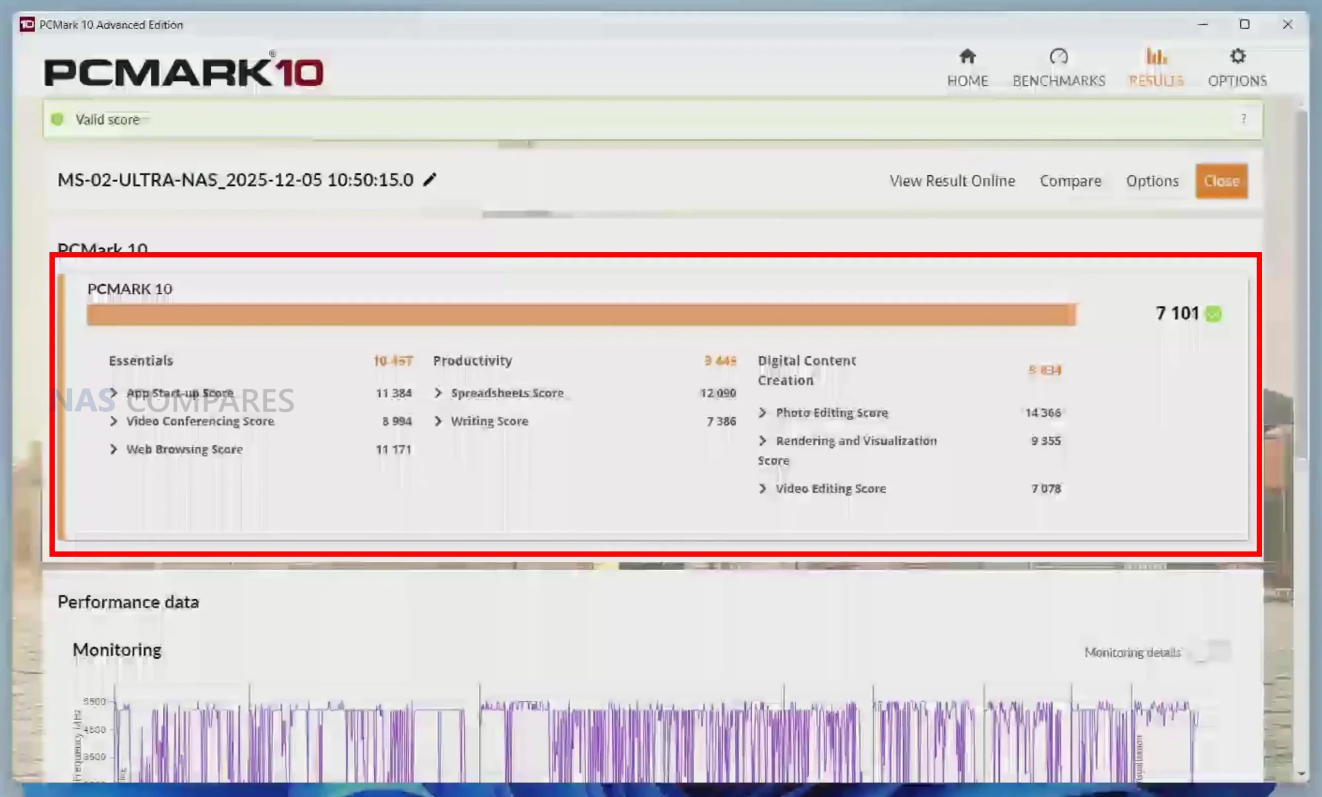Click the question mark help icon
The width and height of the screenshot is (1322, 797).
pos(1243,119)
